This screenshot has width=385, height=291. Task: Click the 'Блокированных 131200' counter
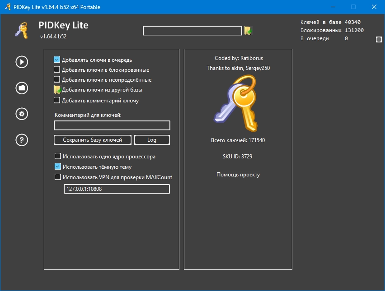click(332, 30)
